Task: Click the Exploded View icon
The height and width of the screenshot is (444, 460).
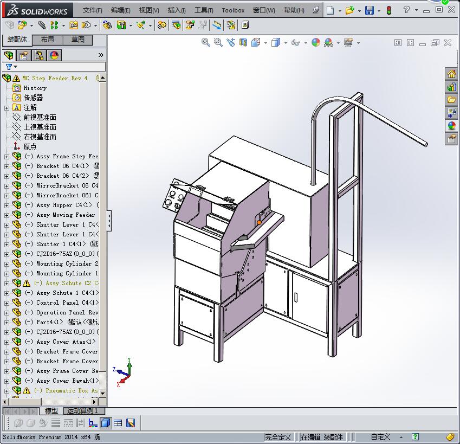Action: (190, 25)
